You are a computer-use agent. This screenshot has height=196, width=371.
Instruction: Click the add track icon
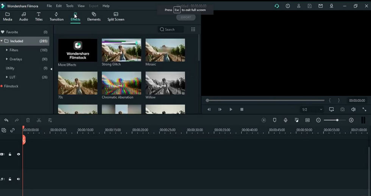point(4,130)
